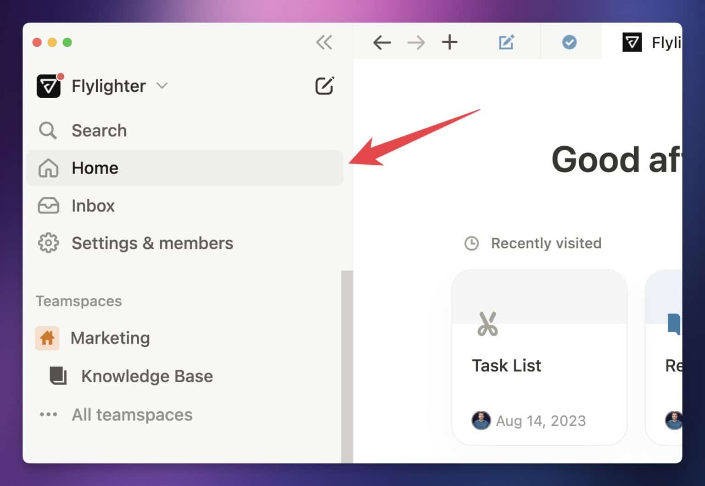Screen dimensions: 705x486
Task: Open the Knowledge Base page
Action: [x=146, y=376]
